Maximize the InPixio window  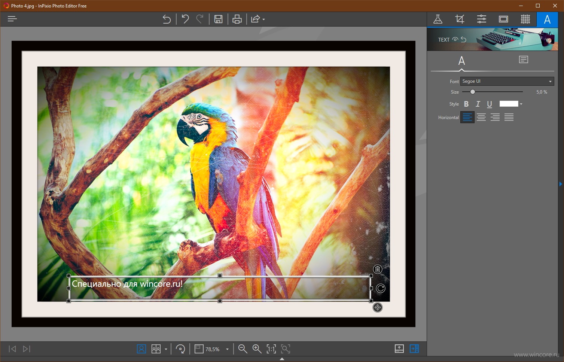pyautogui.click(x=538, y=6)
